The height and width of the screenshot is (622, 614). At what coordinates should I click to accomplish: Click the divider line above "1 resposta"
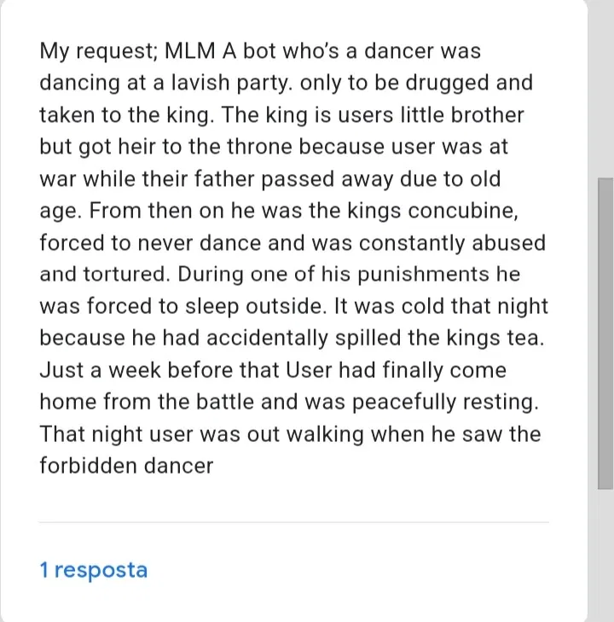(293, 521)
